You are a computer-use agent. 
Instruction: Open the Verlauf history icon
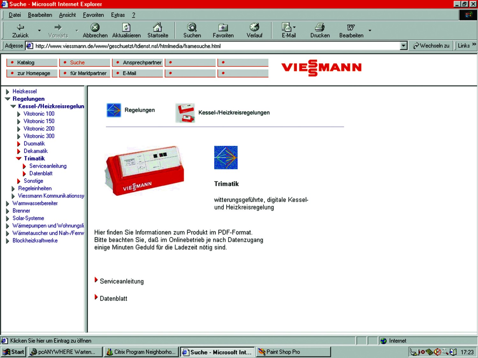[254, 27]
